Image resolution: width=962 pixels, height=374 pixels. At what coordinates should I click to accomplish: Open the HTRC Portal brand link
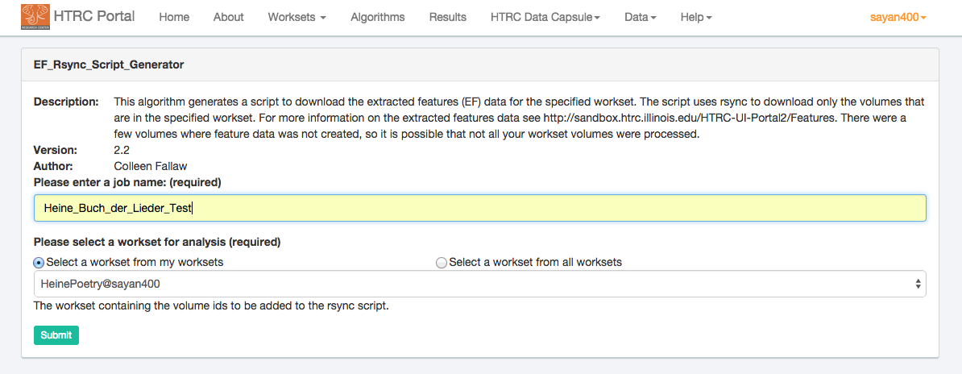[x=94, y=17]
